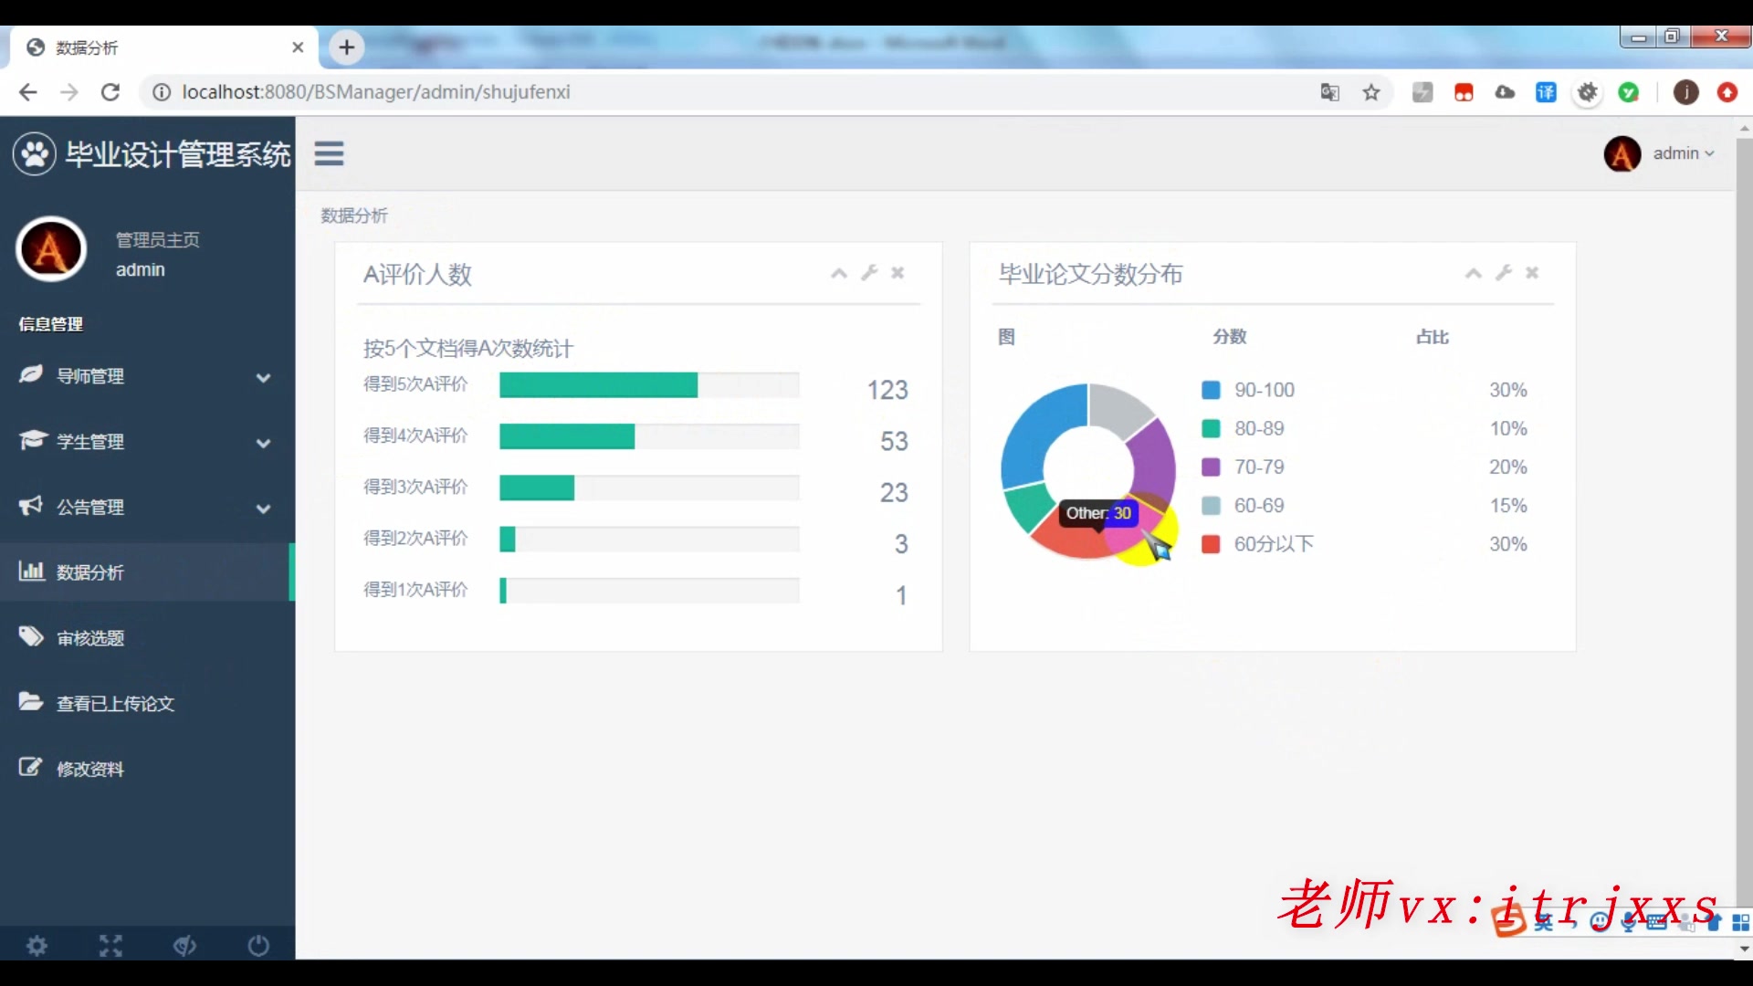Click the 90-100 blue legend swatch

click(x=1211, y=390)
